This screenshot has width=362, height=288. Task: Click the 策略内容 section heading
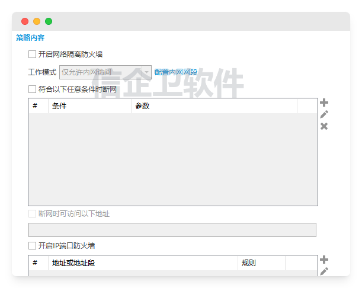point(30,38)
